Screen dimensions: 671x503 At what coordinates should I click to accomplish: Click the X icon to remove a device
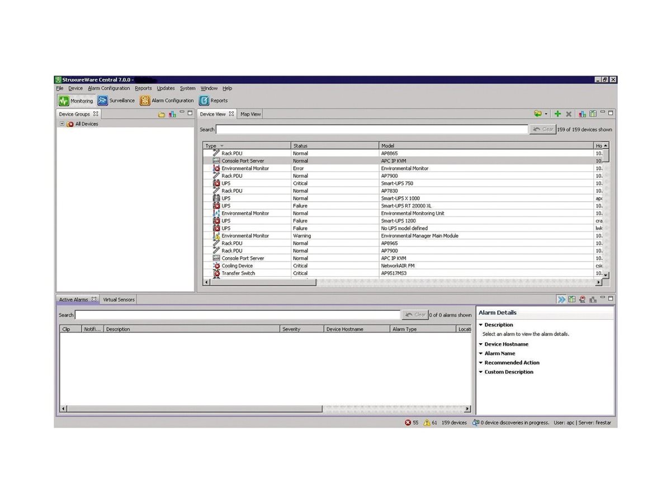click(569, 113)
